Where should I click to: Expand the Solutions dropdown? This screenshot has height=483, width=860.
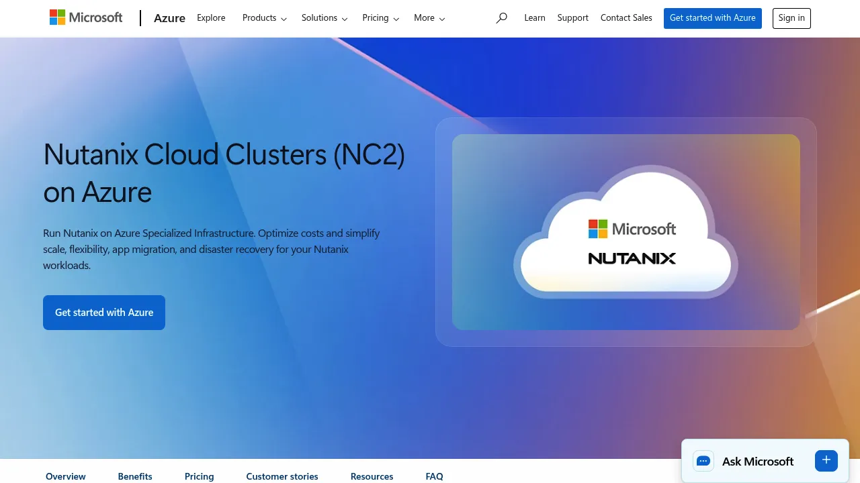pyautogui.click(x=325, y=18)
